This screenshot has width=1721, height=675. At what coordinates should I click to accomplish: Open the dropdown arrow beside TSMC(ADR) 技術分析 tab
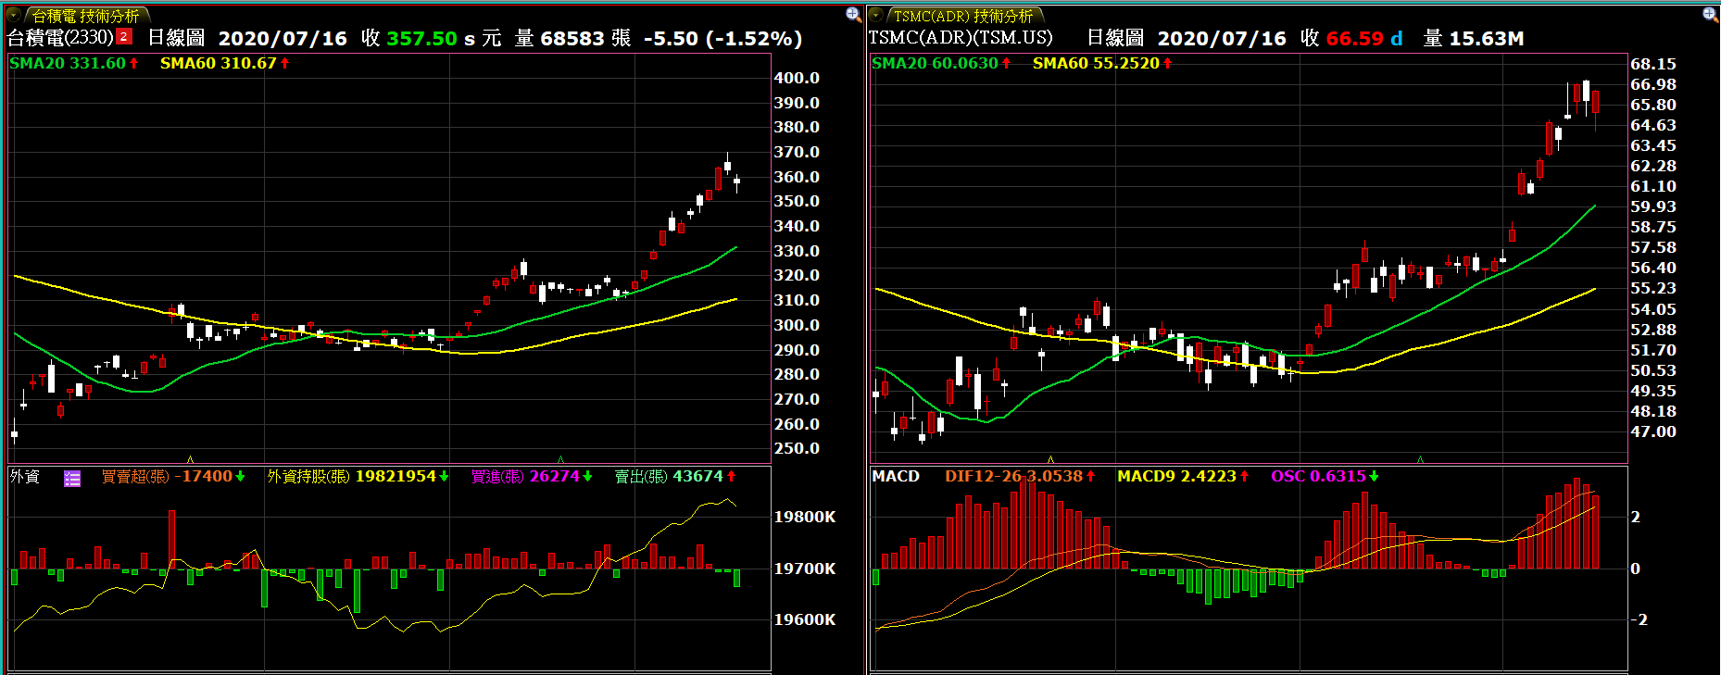tap(876, 15)
